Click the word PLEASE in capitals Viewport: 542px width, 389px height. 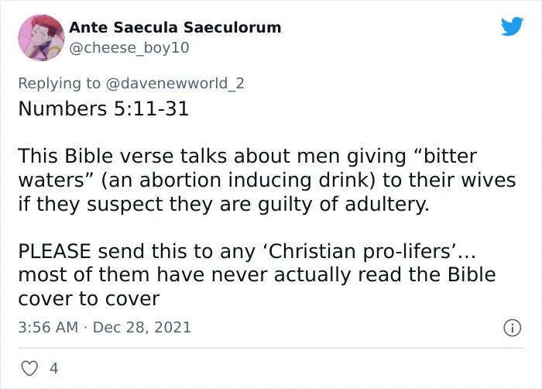(54, 251)
